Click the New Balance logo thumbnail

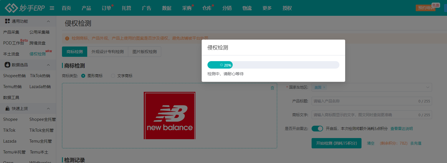tap(170, 115)
